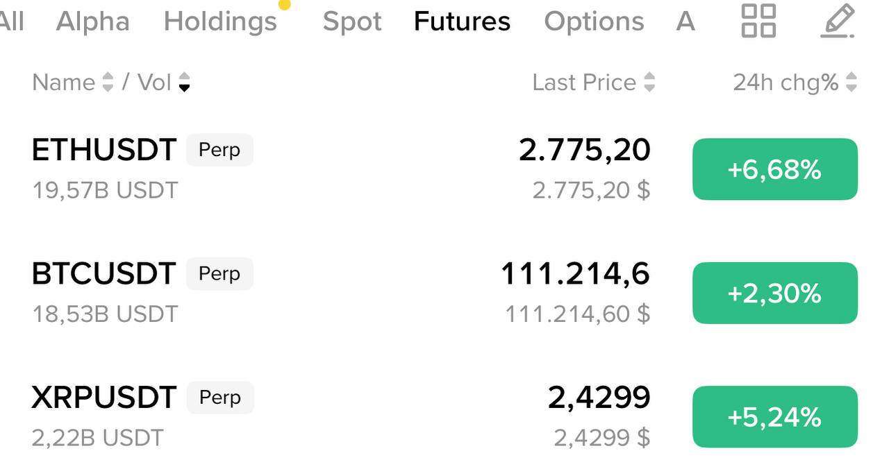The image size is (889, 476).
Task: Open the Holdings tab
Action: click(220, 22)
